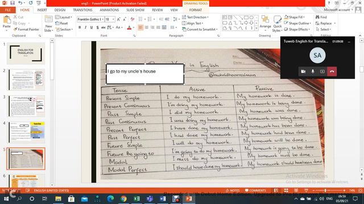This screenshot has width=364, height=204.
Task: Switch to the FORMAT tab
Action: (196, 10)
